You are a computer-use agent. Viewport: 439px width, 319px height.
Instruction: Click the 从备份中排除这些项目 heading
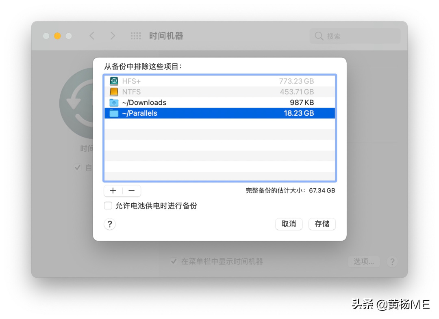pos(143,67)
